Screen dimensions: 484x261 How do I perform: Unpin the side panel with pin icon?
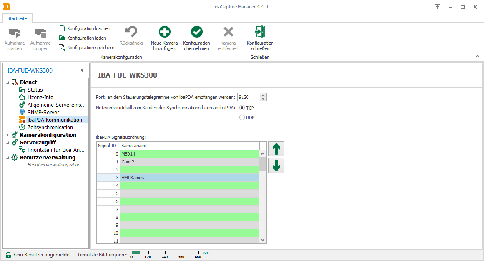[82, 70]
